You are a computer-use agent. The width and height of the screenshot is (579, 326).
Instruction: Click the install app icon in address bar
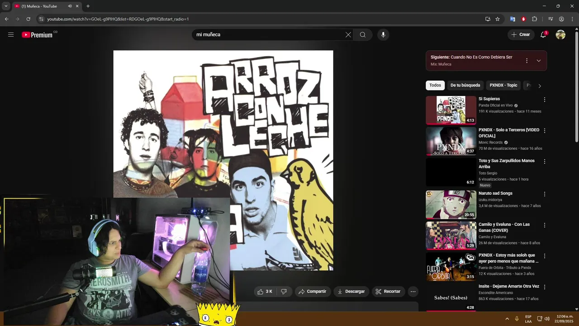pyautogui.click(x=488, y=19)
